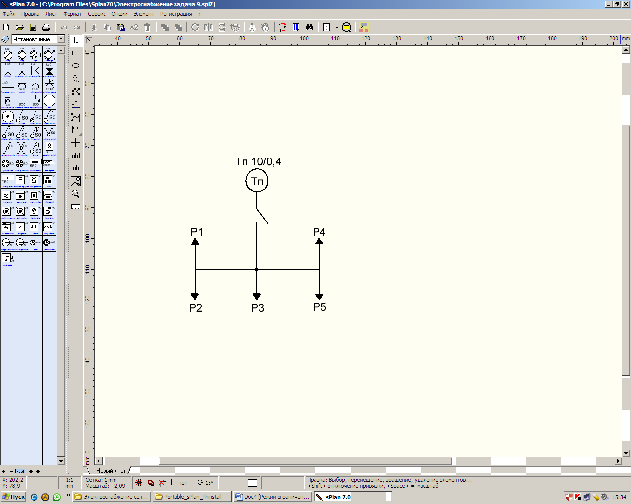Create a new document with the New icon

coord(6,27)
